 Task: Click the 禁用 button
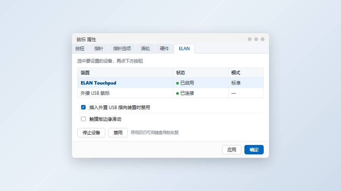(118, 132)
